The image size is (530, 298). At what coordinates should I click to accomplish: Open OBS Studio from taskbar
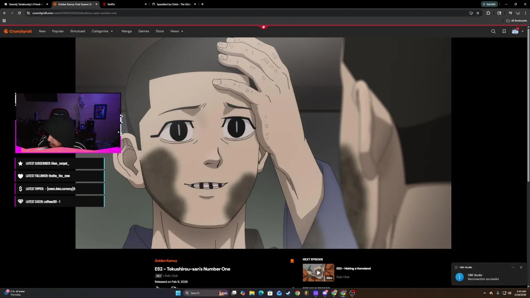(352, 293)
